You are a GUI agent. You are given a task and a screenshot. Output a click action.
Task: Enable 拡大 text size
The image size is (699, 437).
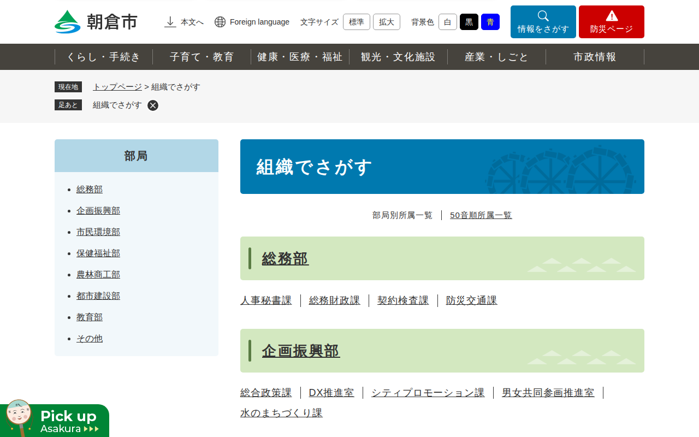pos(386,22)
